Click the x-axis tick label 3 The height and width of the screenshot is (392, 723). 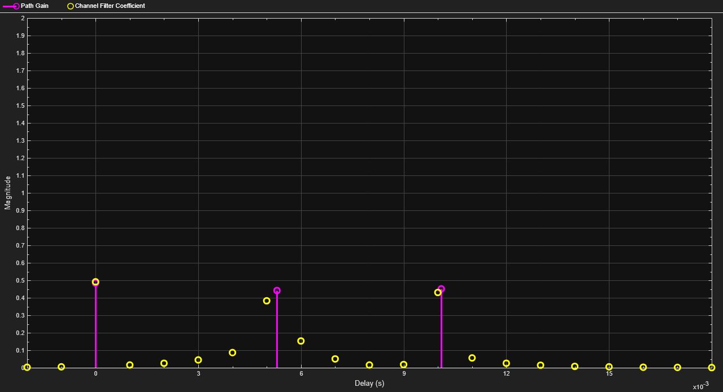click(x=198, y=374)
